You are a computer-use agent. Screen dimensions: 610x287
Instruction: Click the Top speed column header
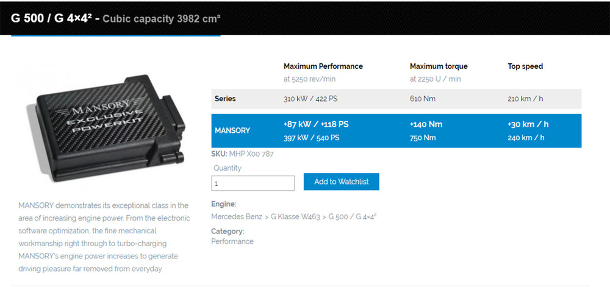pos(525,66)
